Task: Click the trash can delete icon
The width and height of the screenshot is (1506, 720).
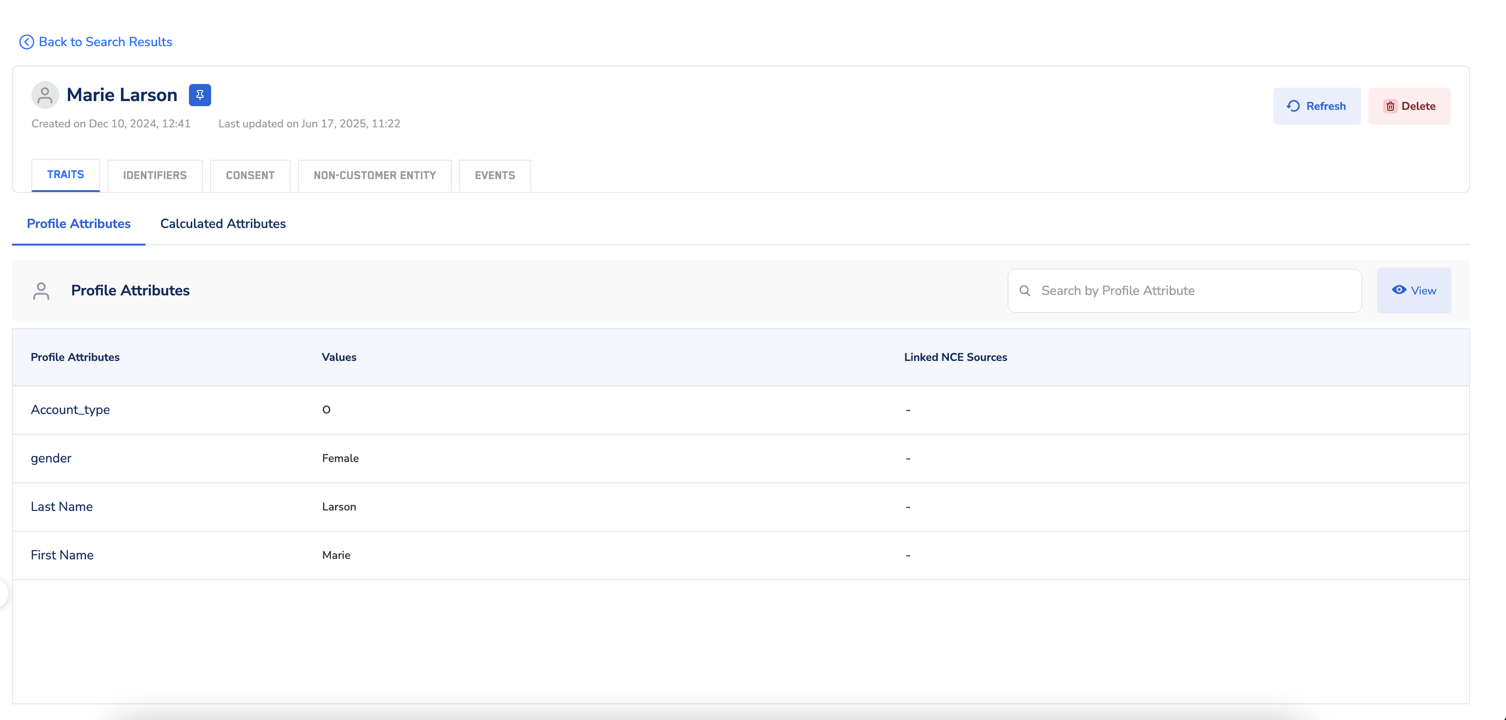Action: point(1390,106)
